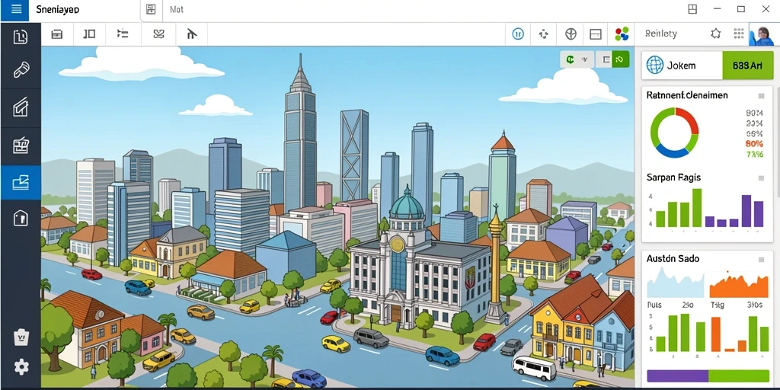780x390 pixels.
Task: Collapse the Auston Sado panel via its square
Action: (761, 259)
